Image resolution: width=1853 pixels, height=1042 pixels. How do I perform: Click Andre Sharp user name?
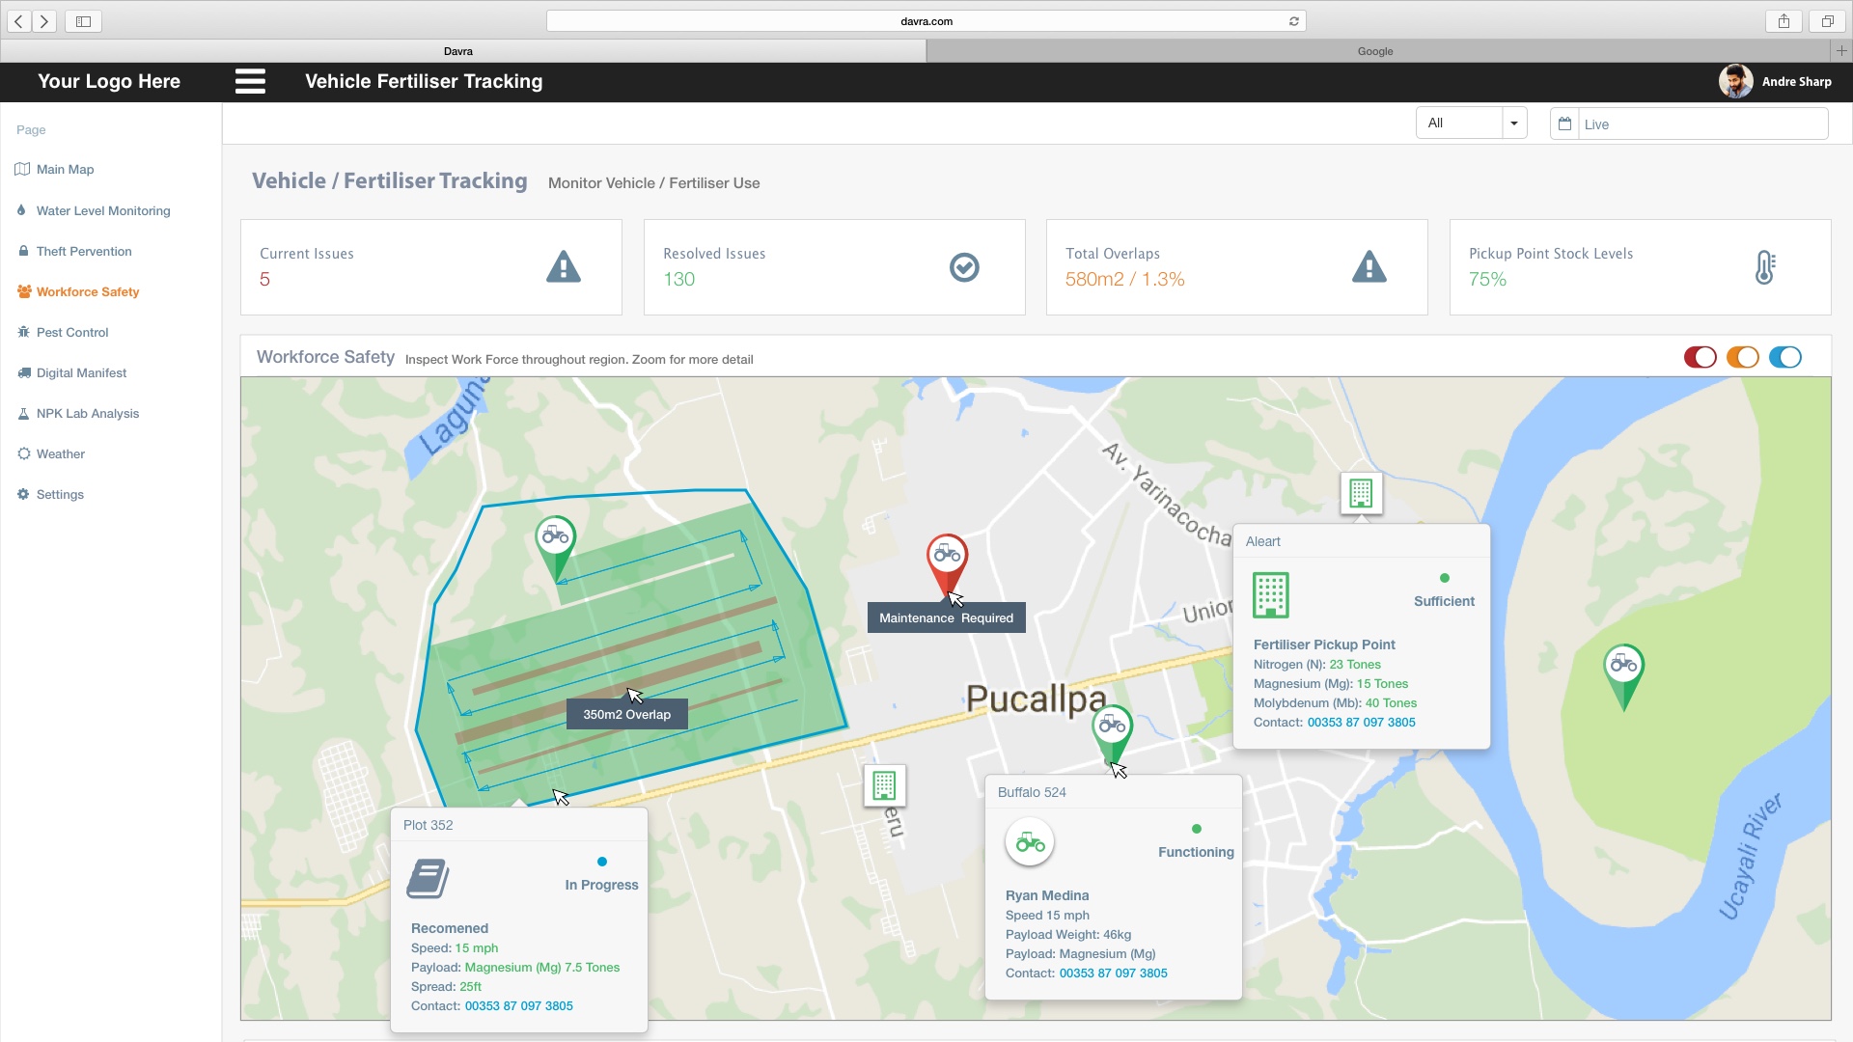(1797, 82)
